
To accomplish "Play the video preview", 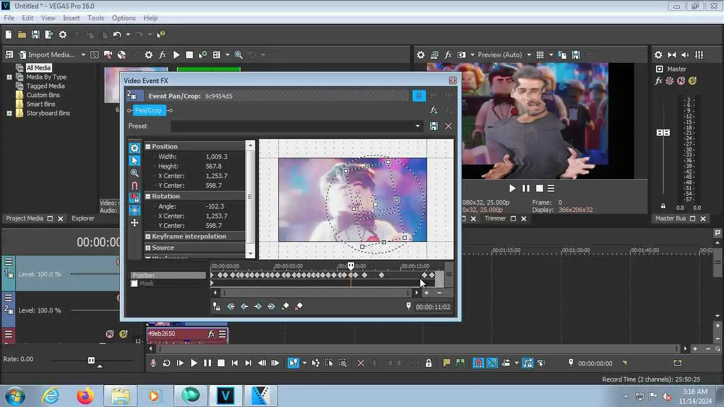I will tap(512, 188).
